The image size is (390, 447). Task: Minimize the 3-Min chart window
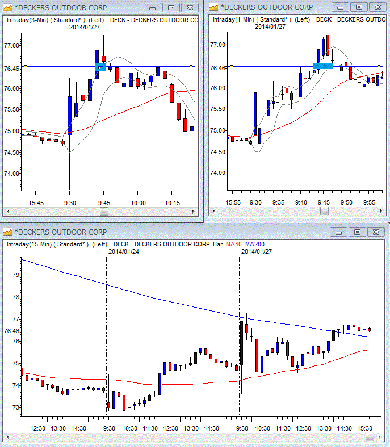point(153,8)
